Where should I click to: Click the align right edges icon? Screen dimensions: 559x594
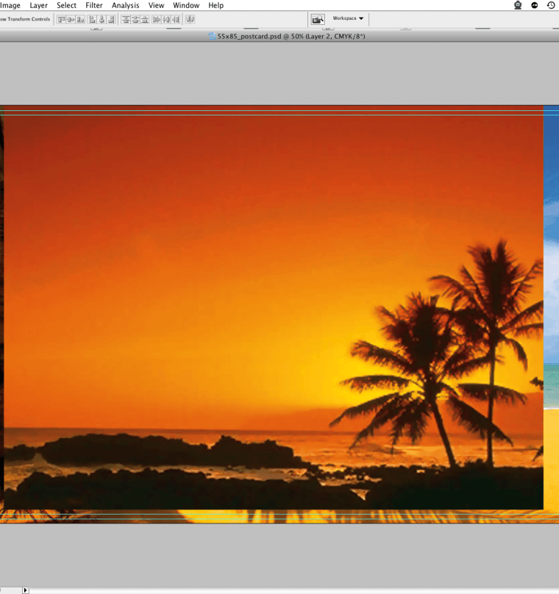tap(111, 19)
